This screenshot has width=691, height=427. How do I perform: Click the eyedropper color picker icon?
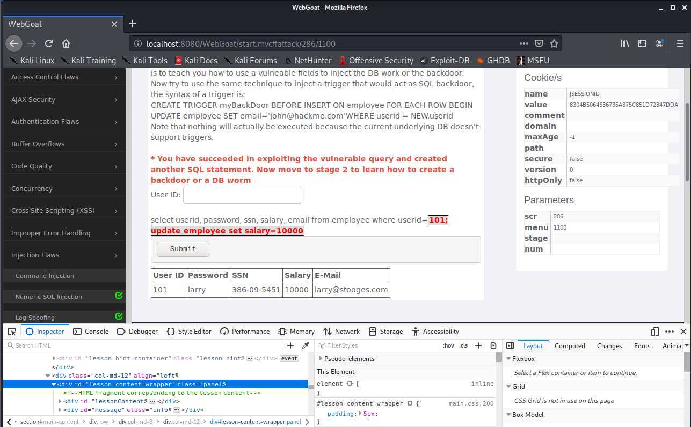point(306,345)
